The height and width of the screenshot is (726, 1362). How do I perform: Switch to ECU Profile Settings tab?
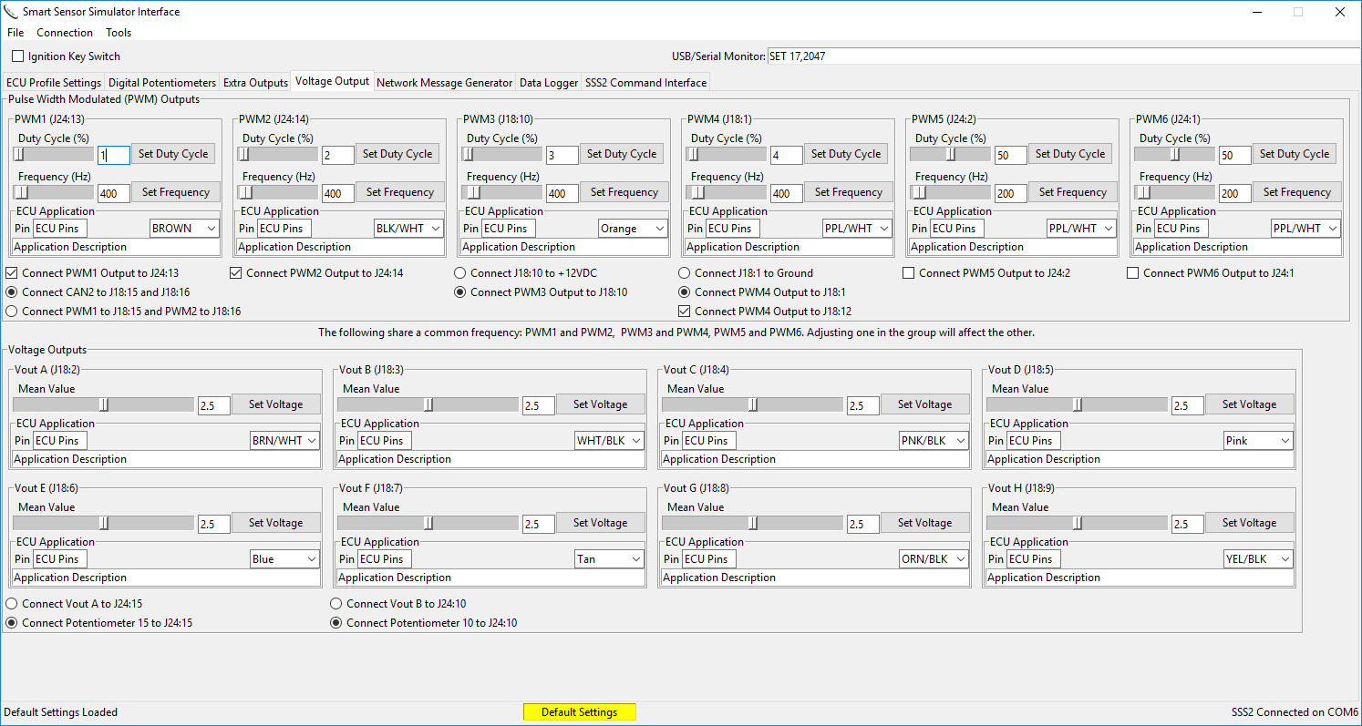point(54,83)
